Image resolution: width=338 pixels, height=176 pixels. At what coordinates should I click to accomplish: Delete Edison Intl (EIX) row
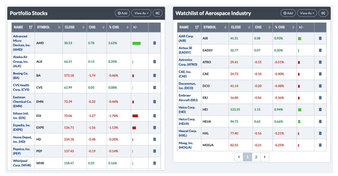click(154, 116)
